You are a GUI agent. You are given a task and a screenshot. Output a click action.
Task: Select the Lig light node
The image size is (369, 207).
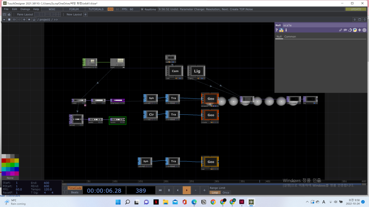point(196,72)
